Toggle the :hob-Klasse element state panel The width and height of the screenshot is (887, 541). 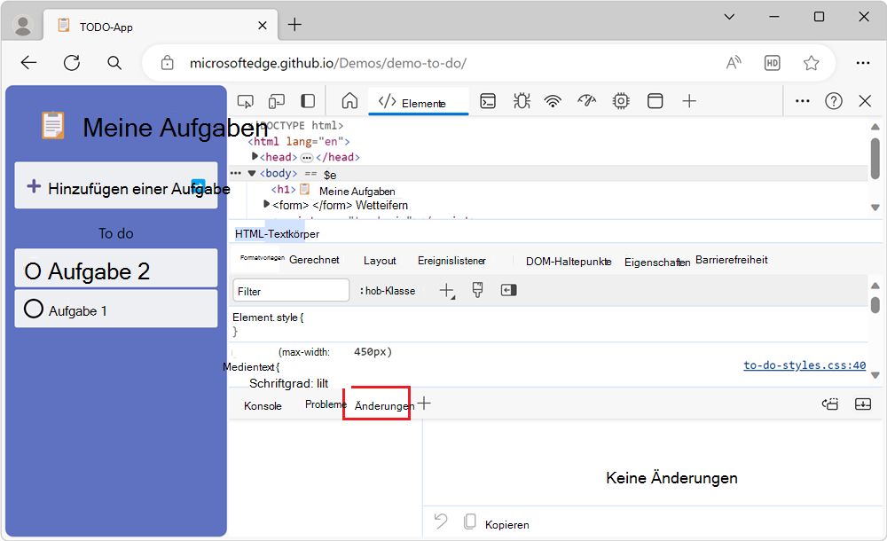click(x=388, y=291)
